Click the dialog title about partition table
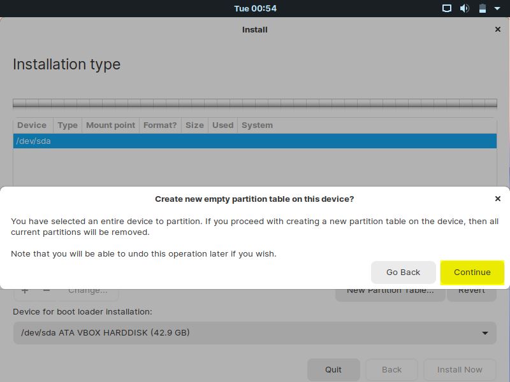 [254, 199]
